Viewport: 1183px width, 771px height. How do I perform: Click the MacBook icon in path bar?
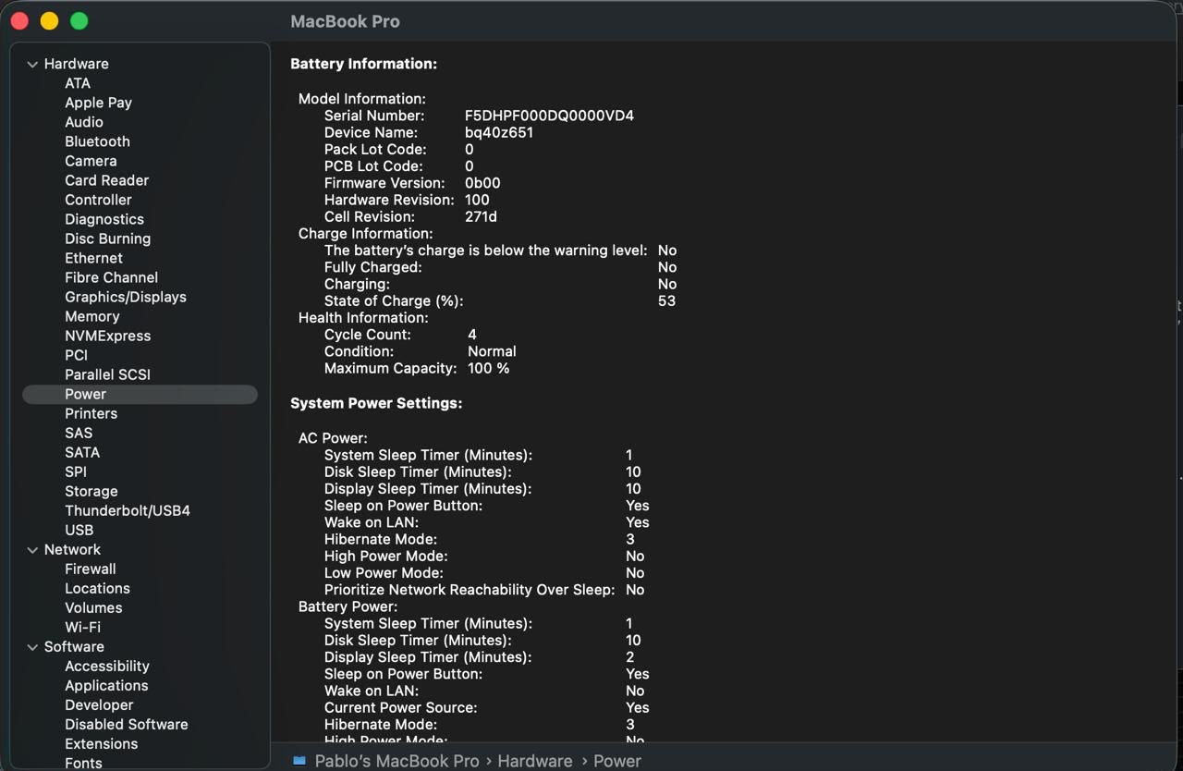click(x=299, y=761)
